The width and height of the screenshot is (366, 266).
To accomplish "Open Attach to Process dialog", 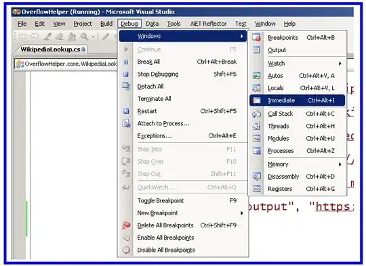I will coord(183,124).
